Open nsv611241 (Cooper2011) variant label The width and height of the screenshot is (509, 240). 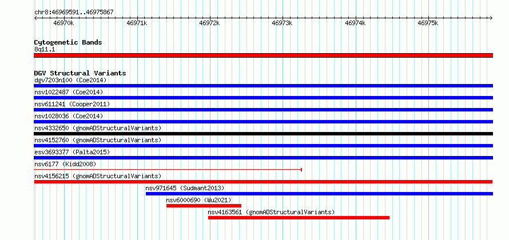tap(72, 104)
